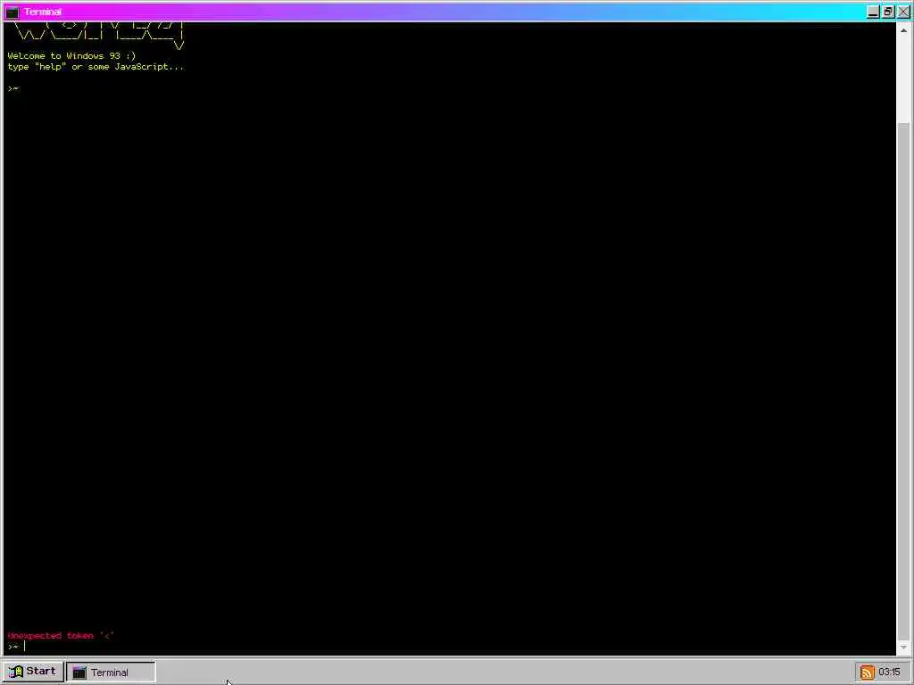
Task: Click the Terminal title bar text
Action: point(43,12)
